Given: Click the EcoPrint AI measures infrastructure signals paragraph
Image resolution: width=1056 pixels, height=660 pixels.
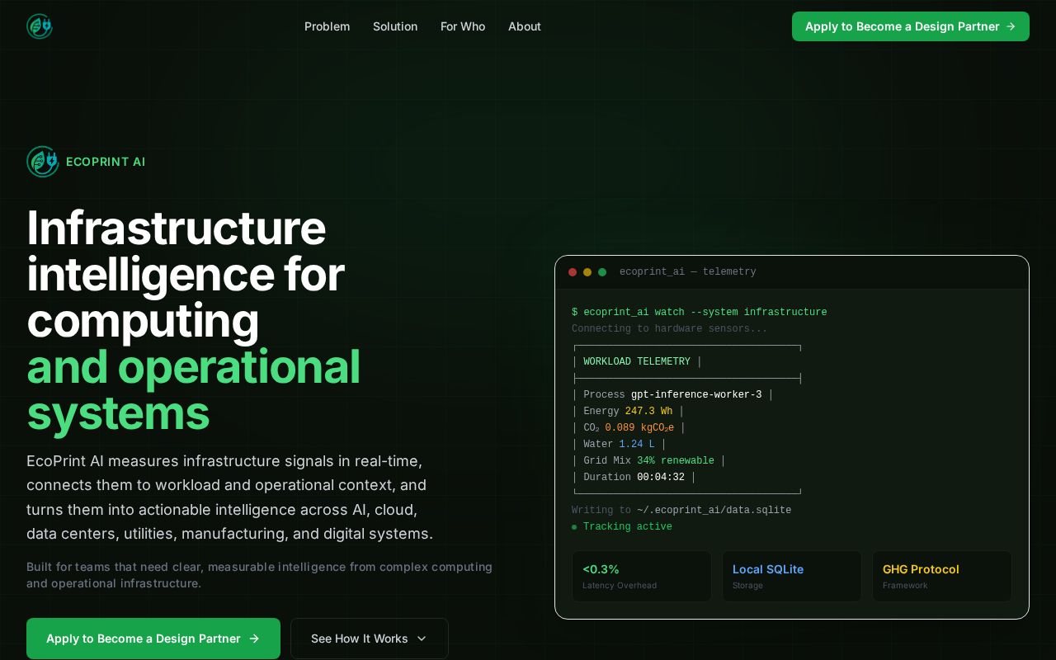Looking at the screenshot, I should [x=230, y=497].
